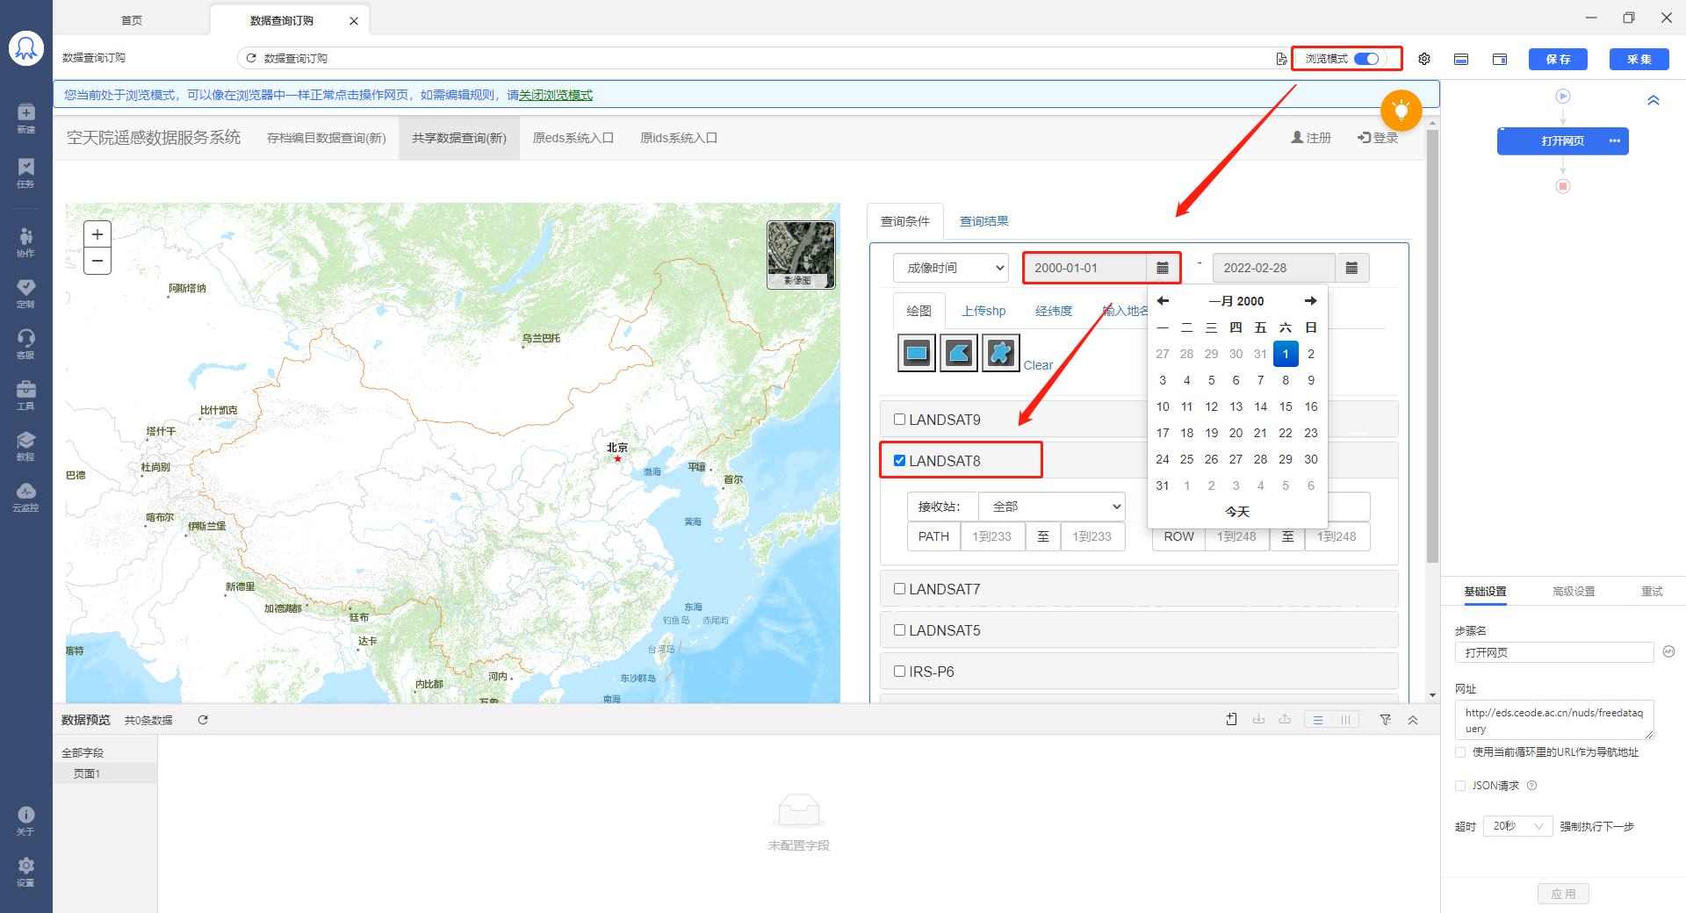This screenshot has width=1686, height=913.
Task: Switch data preview to column view
Action: click(1345, 720)
